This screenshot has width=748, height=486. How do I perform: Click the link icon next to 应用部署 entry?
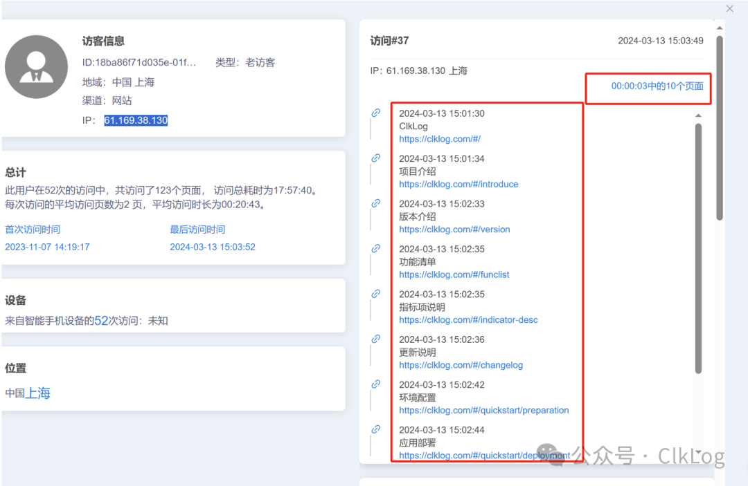[x=376, y=429]
